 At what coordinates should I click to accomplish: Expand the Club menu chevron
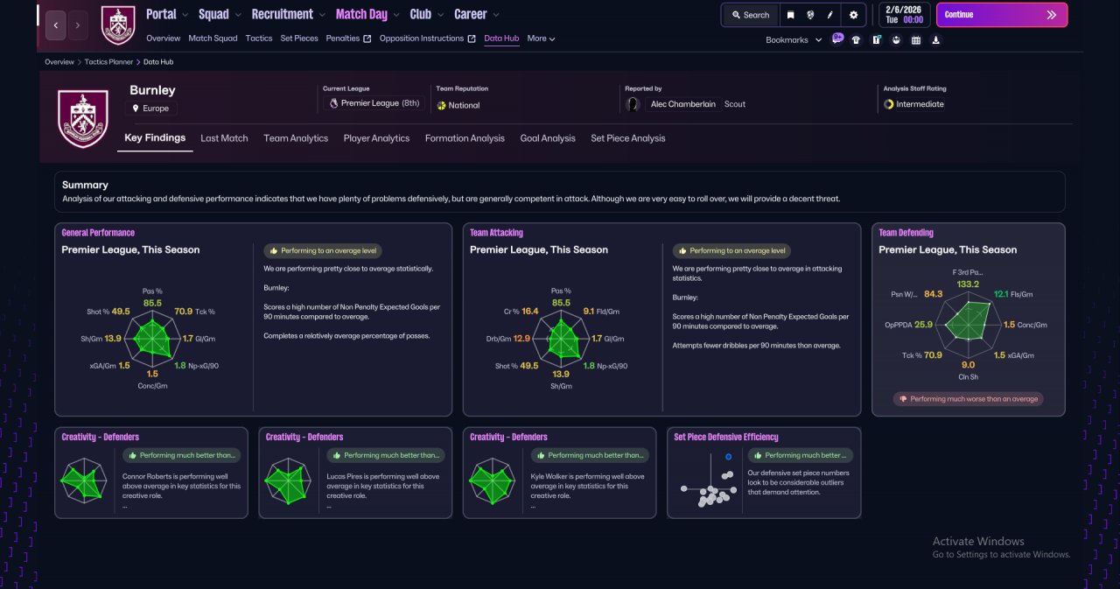point(439,15)
